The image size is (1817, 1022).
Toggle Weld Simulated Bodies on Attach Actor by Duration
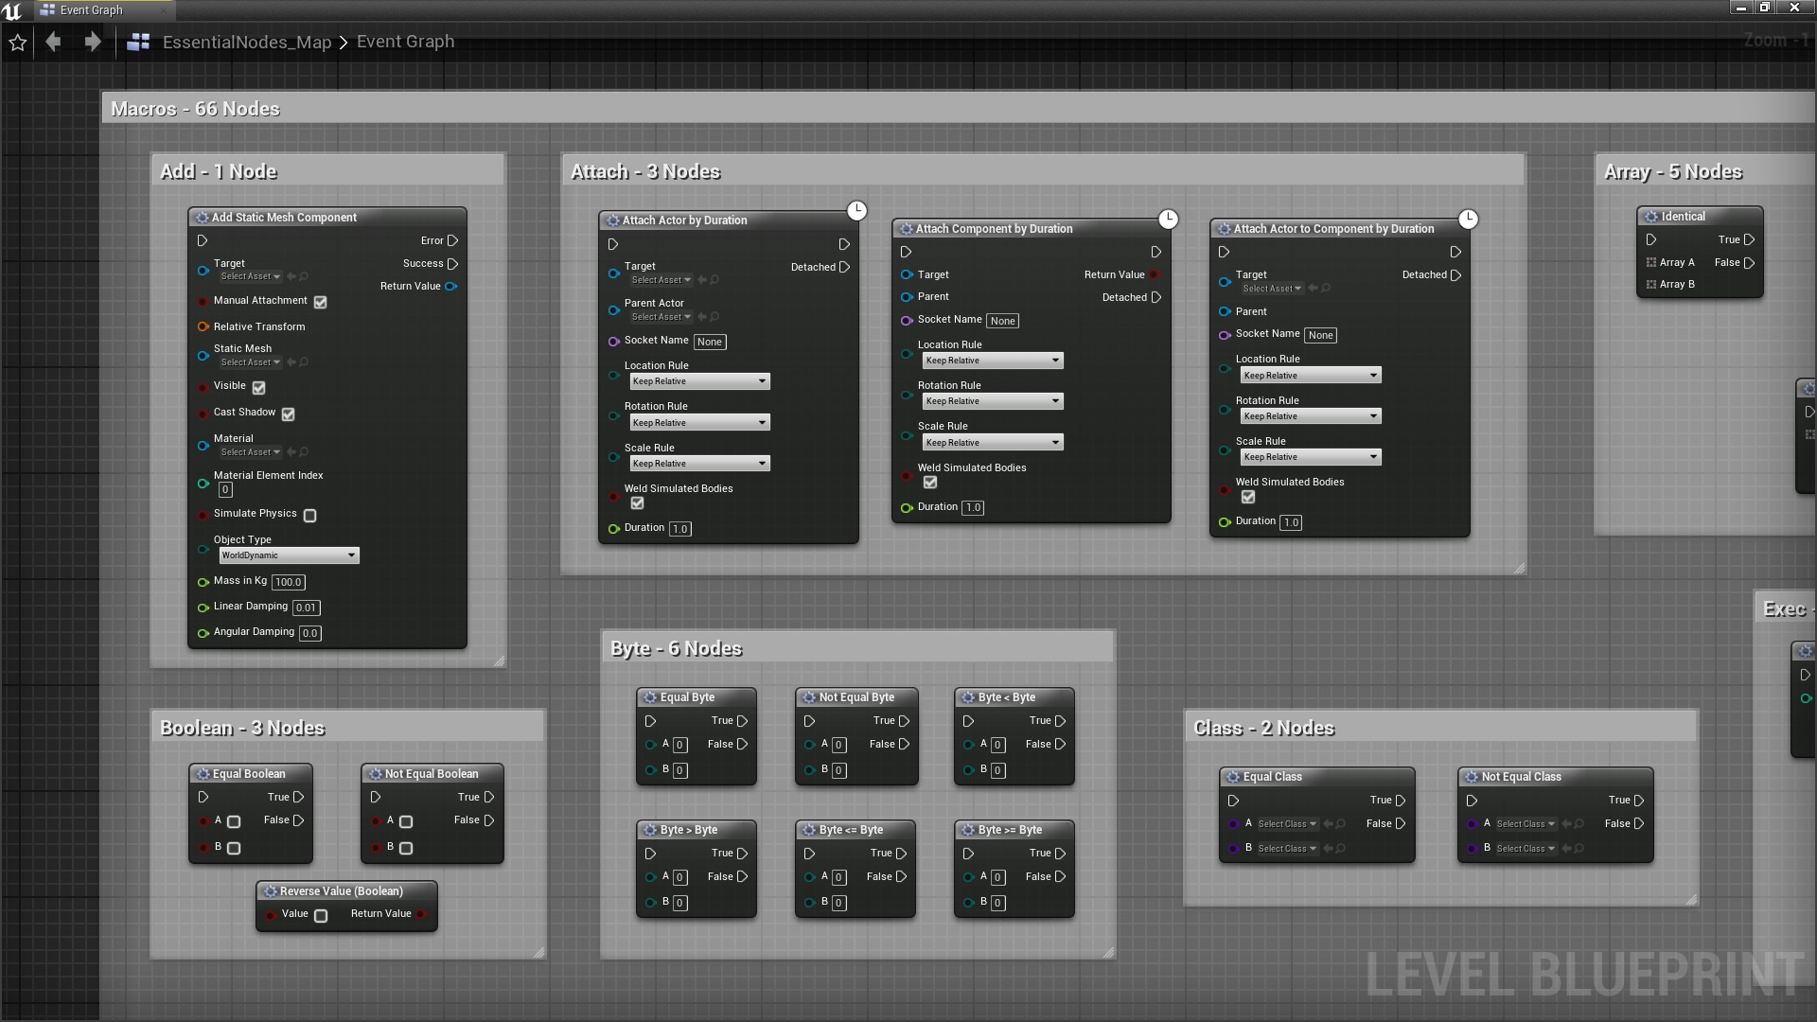637,503
